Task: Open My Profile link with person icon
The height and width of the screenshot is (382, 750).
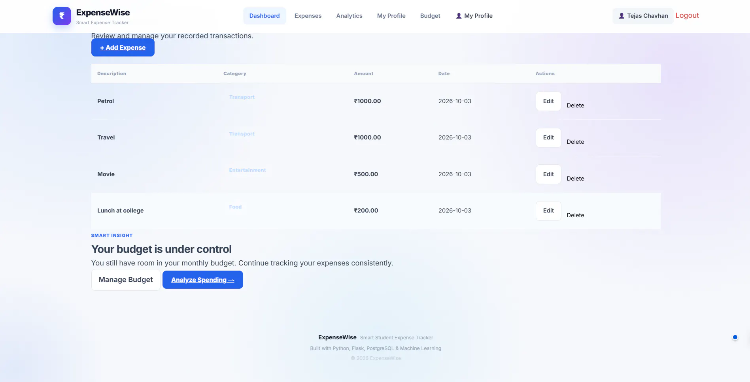Action: 474,16
